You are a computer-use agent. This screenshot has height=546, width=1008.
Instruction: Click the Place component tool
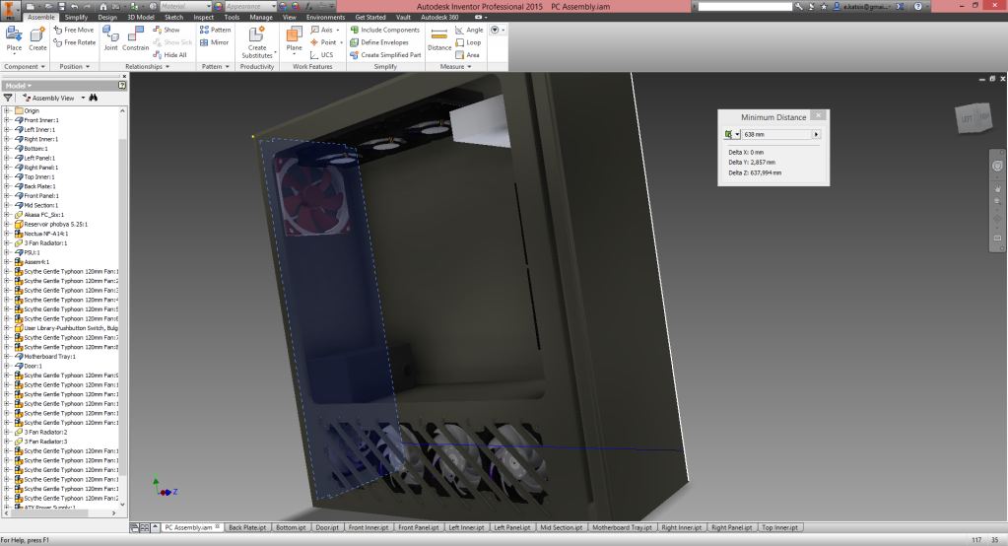point(14,39)
